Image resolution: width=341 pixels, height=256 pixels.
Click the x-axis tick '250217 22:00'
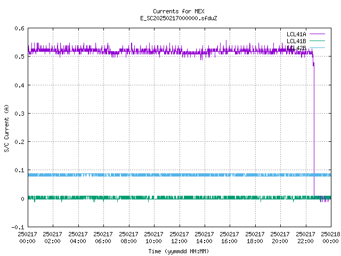[305, 238]
